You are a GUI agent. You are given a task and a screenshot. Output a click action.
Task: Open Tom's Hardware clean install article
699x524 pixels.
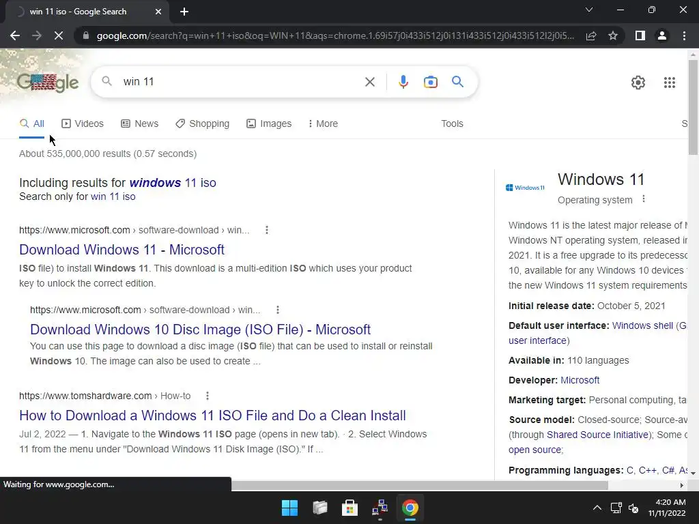[212, 416]
